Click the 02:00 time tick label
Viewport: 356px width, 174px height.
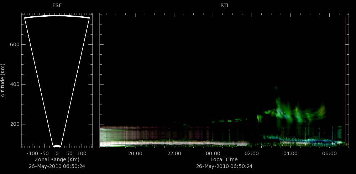click(252, 154)
